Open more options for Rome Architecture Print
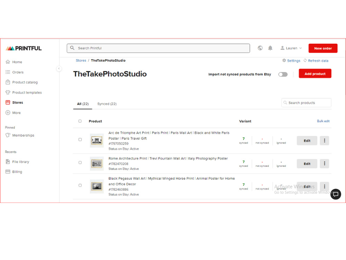 click(325, 164)
